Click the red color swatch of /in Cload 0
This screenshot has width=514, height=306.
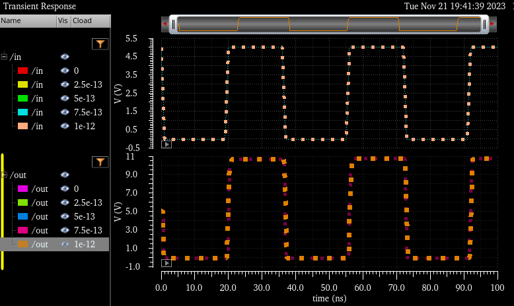[x=22, y=71]
